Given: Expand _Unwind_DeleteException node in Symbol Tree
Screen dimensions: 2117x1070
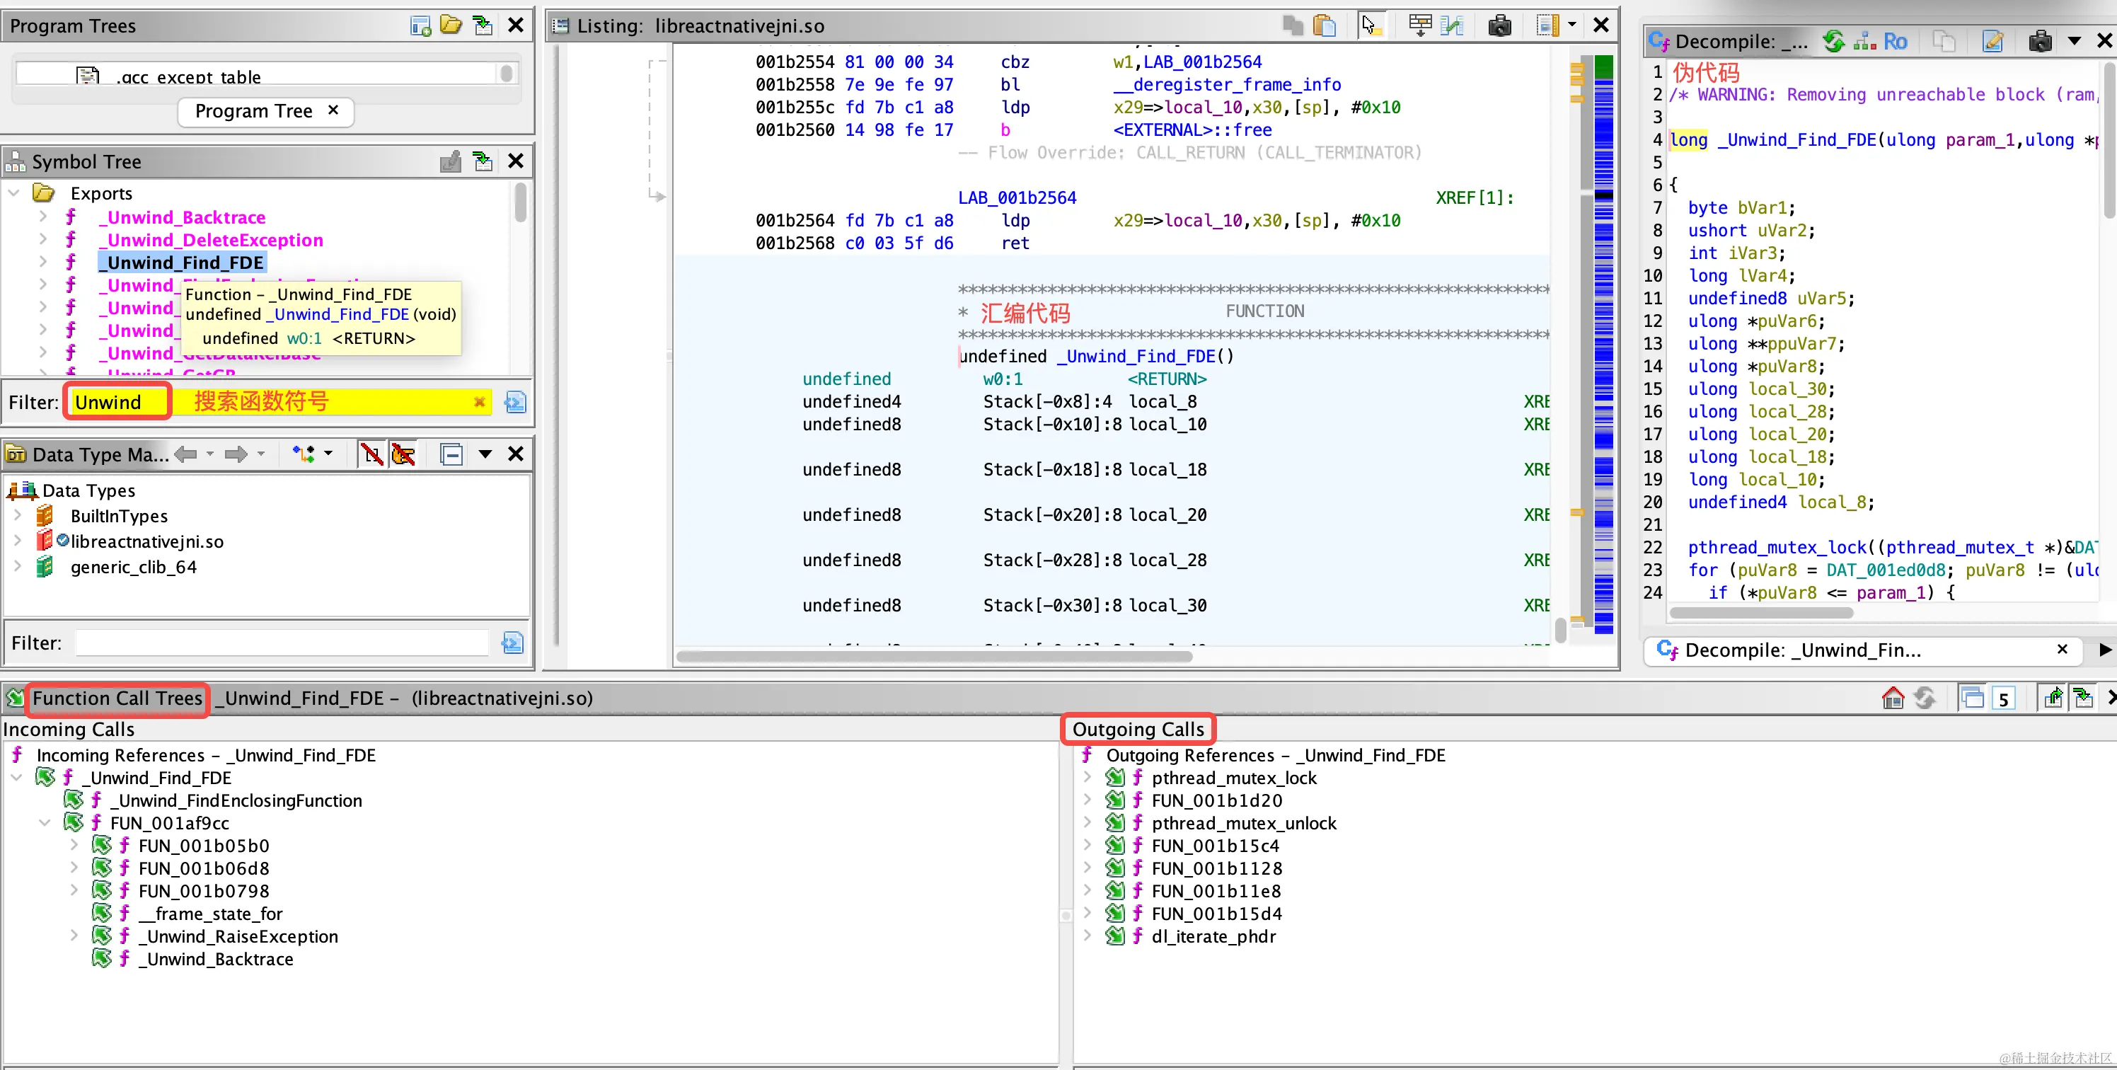Looking at the screenshot, I should 42,239.
